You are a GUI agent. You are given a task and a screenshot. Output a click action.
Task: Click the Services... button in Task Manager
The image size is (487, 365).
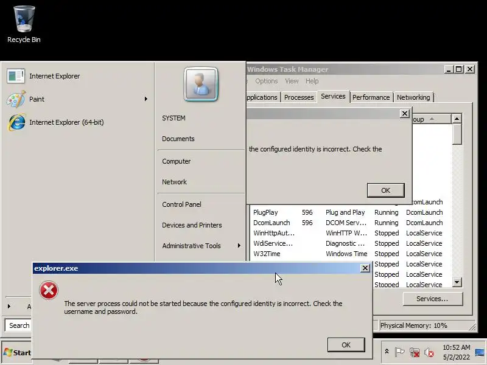(433, 299)
